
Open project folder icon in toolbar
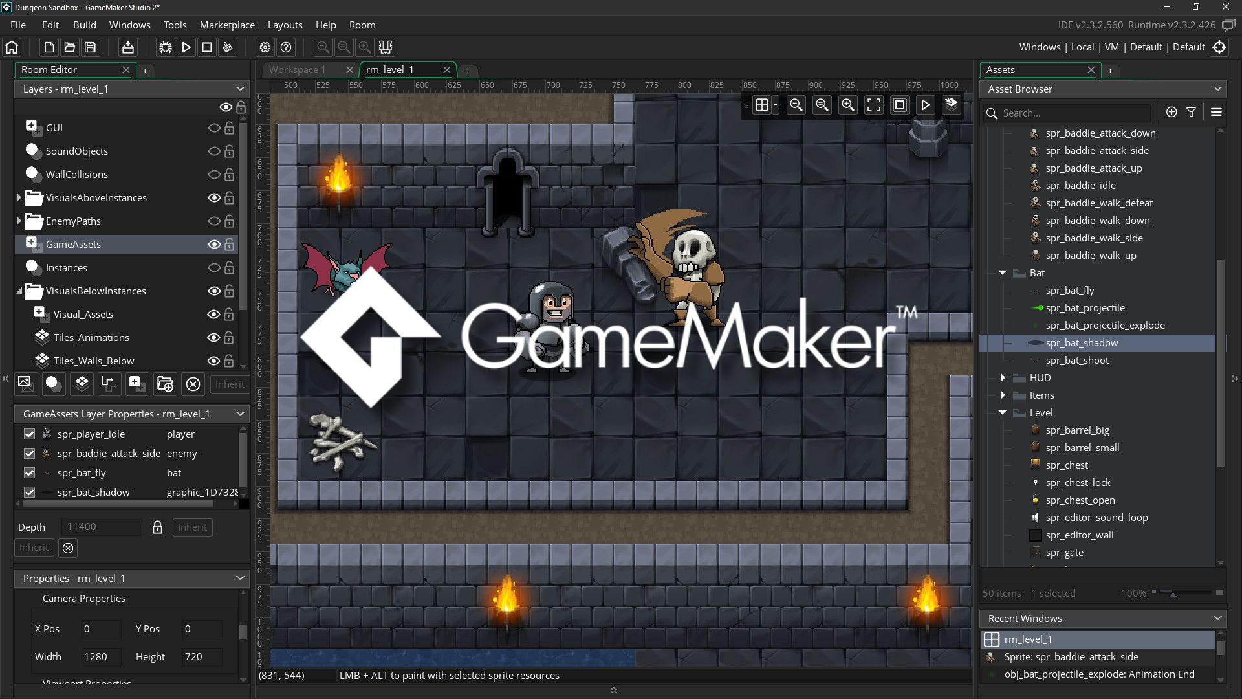pyautogui.click(x=70, y=47)
